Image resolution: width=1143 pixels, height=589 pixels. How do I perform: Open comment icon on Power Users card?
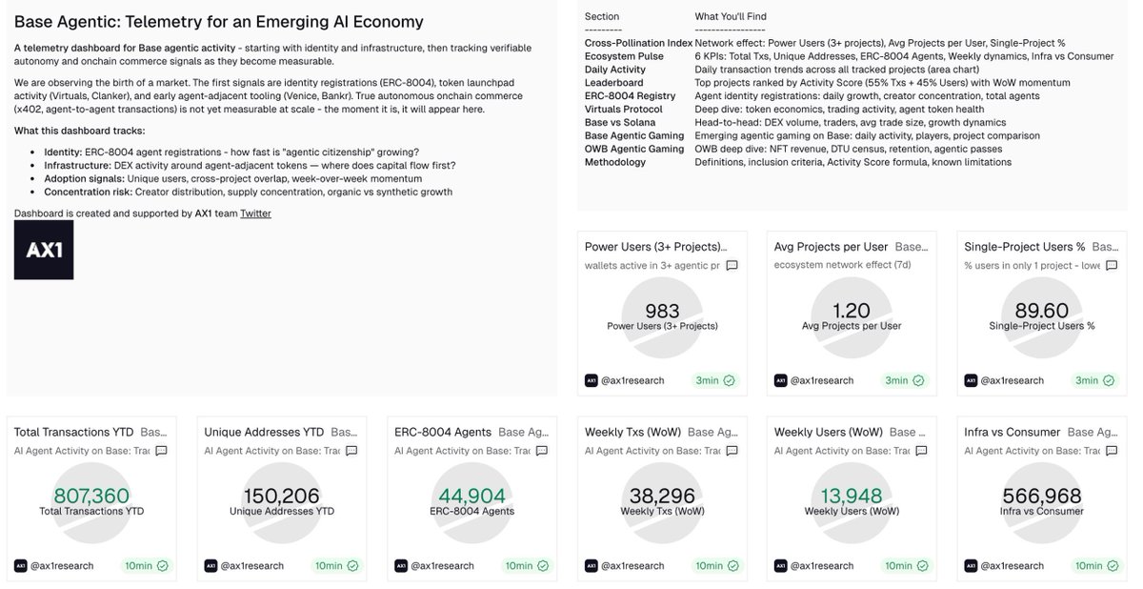[x=732, y=266]
